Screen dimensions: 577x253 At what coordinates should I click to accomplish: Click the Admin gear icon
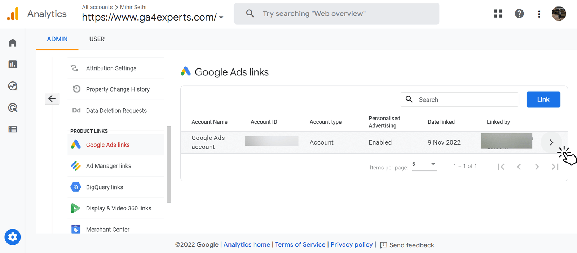(x=13, y=237)
